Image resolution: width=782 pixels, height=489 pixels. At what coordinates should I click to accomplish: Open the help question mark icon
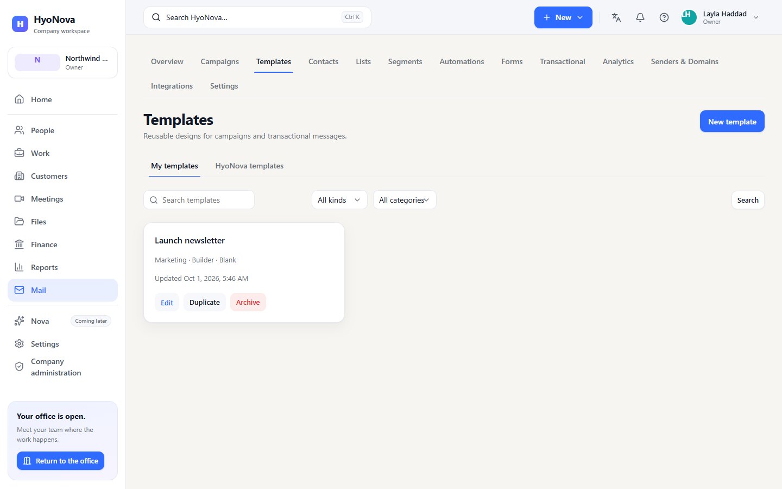pyautogui.click(x=664, y=17)
